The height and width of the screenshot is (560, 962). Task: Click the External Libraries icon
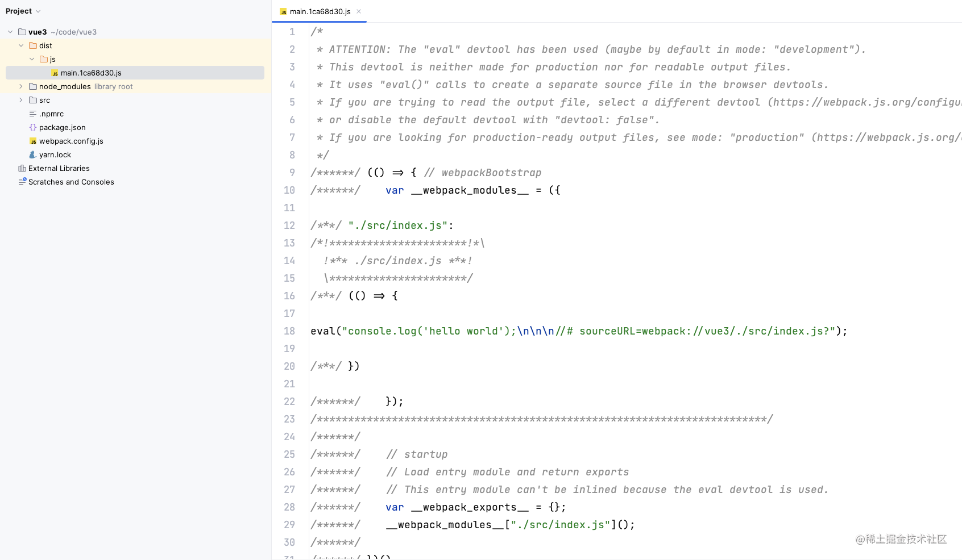[x=22, y=168]
